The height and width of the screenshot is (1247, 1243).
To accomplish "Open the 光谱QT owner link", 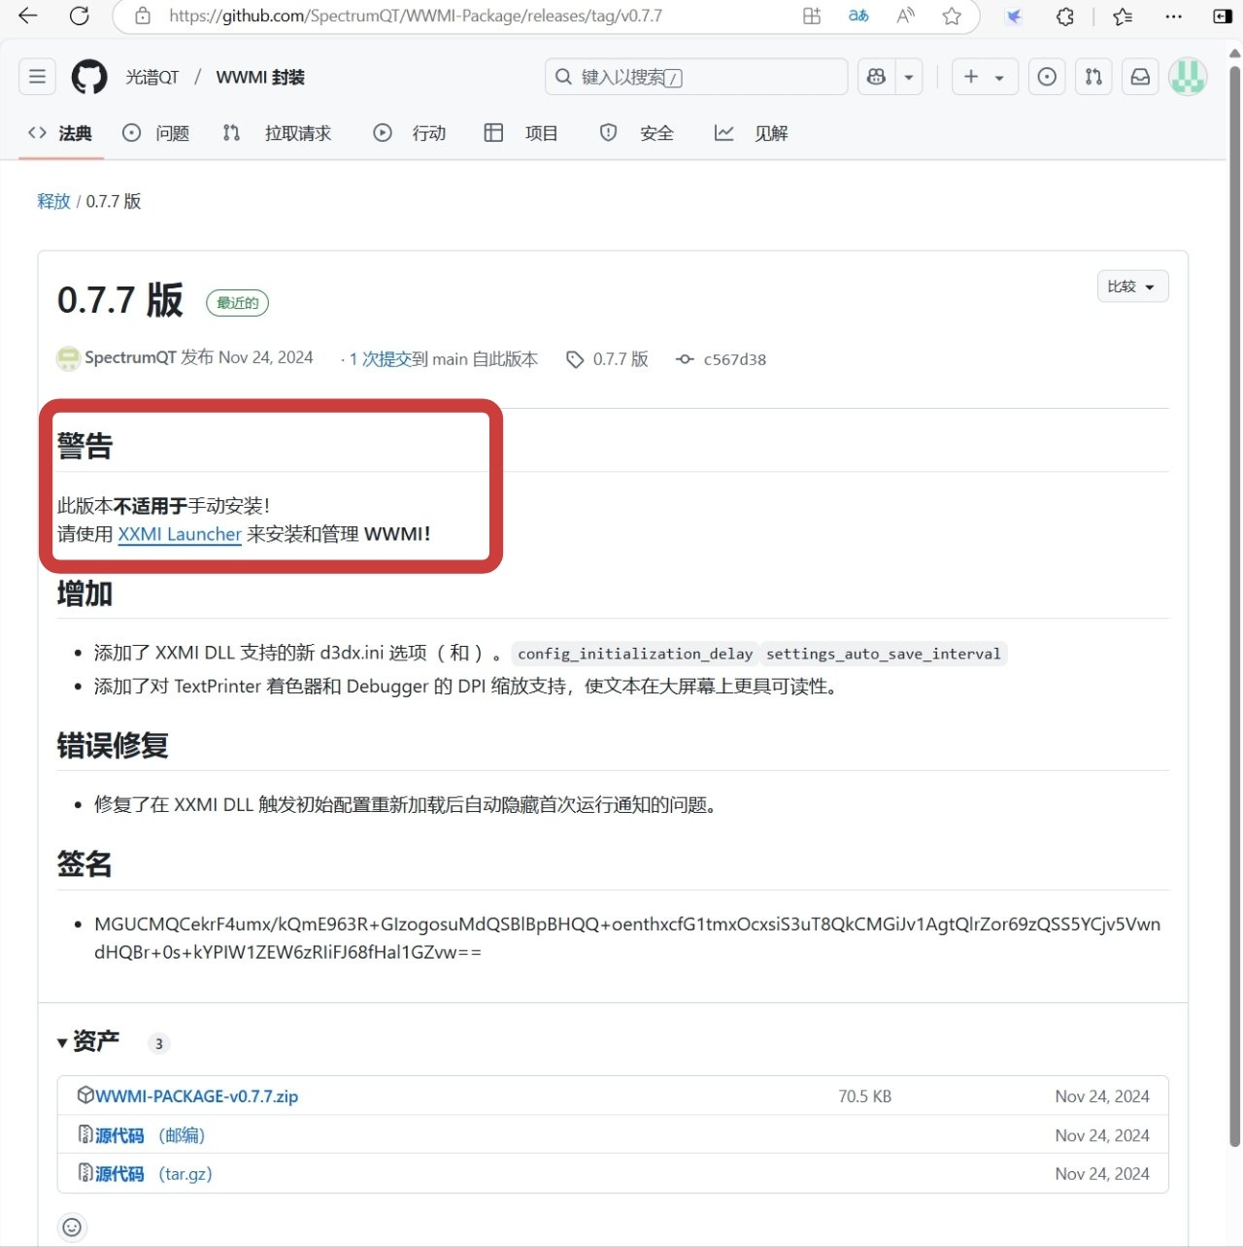I will pyautogui.click(x=152, y=77).
